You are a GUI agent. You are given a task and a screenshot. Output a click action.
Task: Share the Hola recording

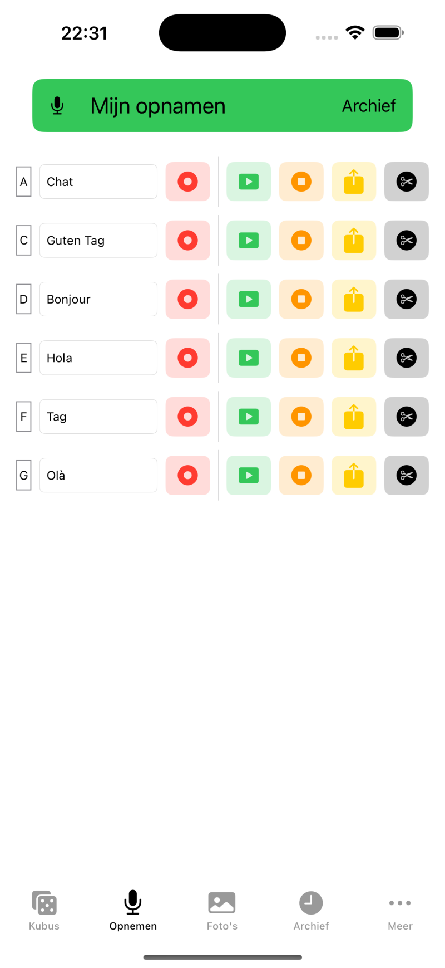[x=354, y=358]
